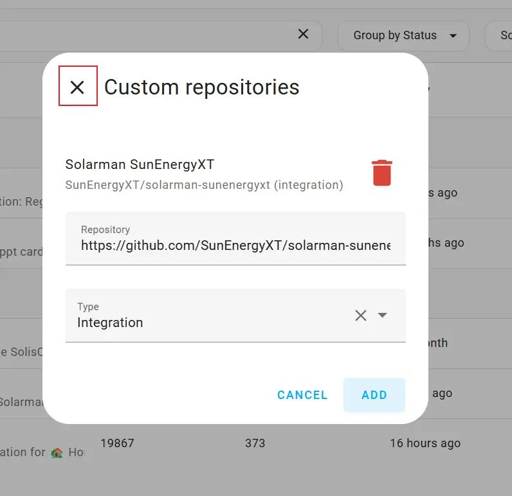512x496 pixels.
Task: Click the 373 value in the bottom row
Action: click(x=255, y=443)
